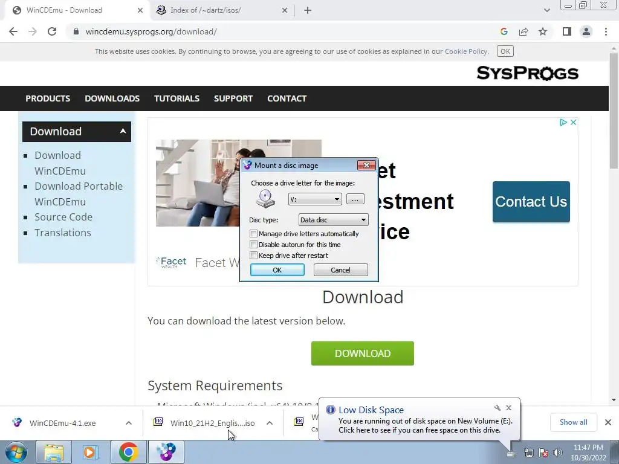Enable Manage drive letters automatically
Viewport: 619px width, 464px height.
click(254, 234)
